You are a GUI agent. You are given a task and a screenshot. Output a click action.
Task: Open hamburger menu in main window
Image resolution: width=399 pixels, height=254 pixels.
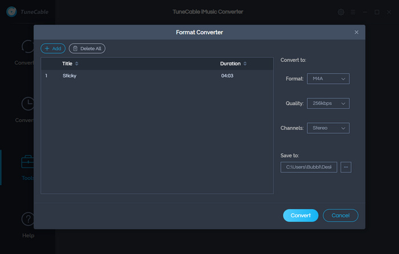click(353, 12)
